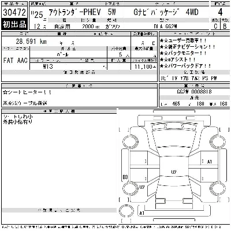
Task: Select the exterior grade C cell
Action: [215, 26]
